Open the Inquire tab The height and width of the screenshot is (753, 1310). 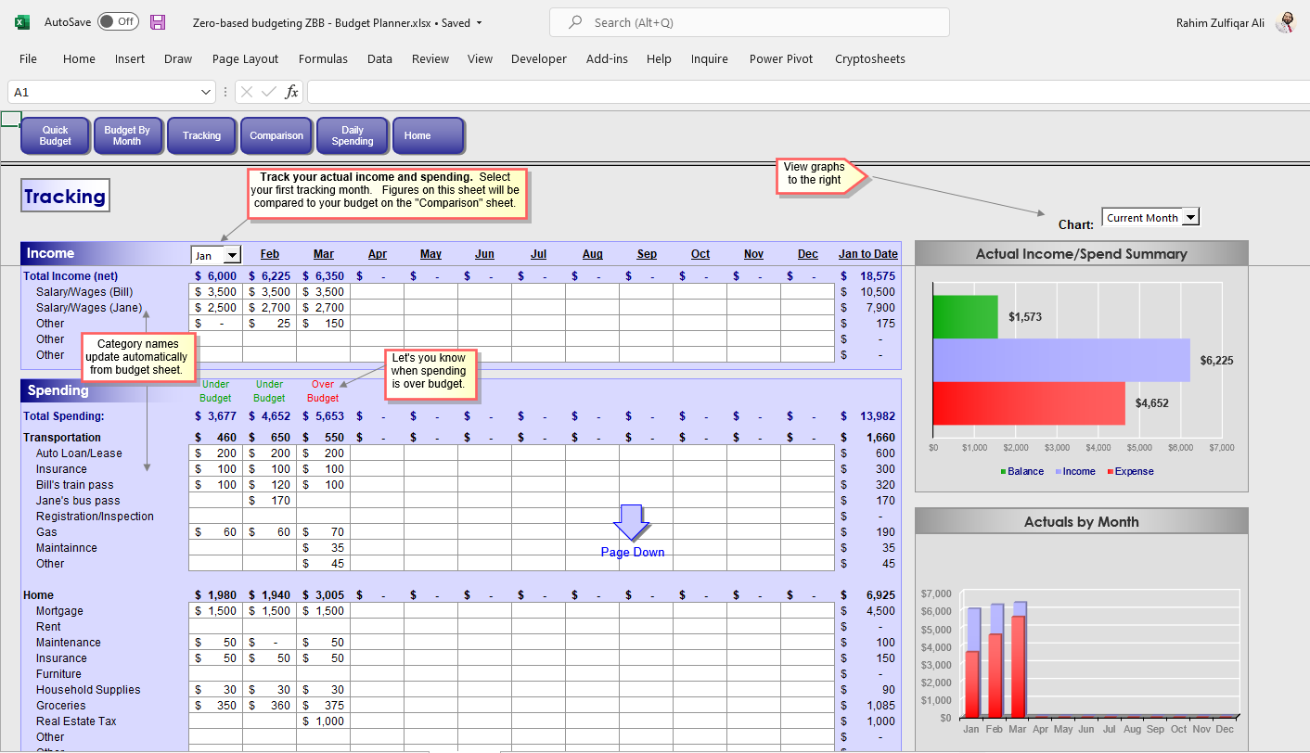tap(710, 58)
